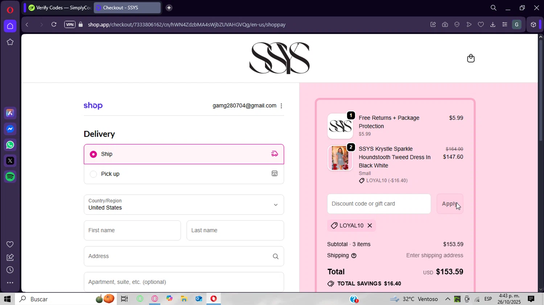Open Task View in the taskbar
Viewport: 544px width, 305px height.
(x=124, y=299)
